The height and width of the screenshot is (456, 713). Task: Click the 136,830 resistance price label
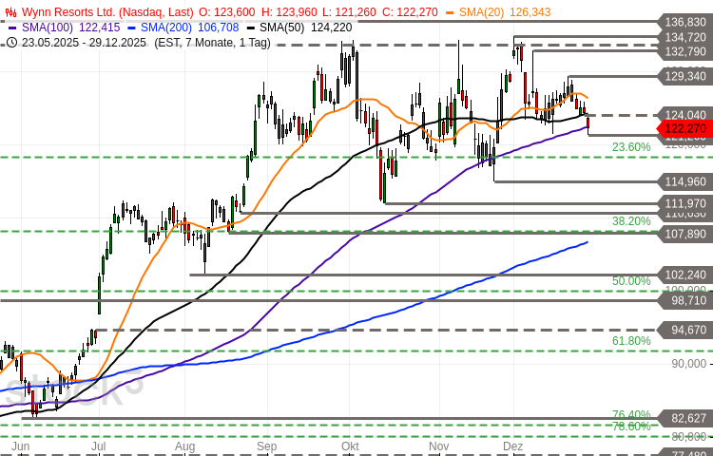(x=684, y=21)
